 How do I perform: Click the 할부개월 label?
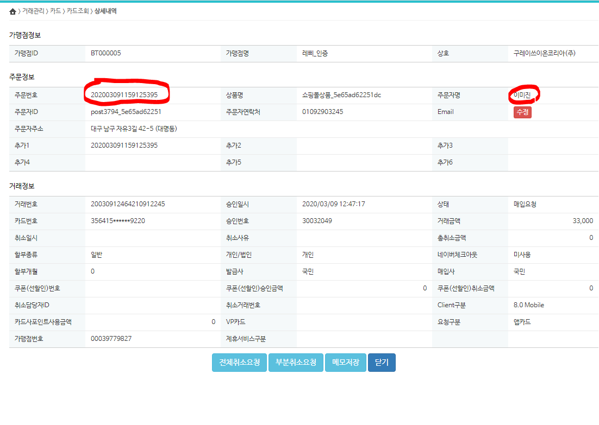point(26,271)
